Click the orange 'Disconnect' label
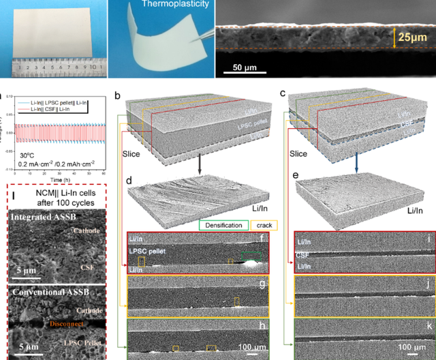The height and width of the screenshot is (360, 436). coord(67,324)
